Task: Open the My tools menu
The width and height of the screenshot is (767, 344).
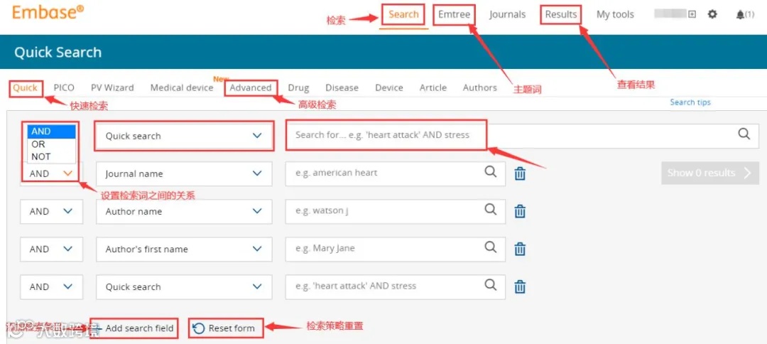Action: pos(615,14)
